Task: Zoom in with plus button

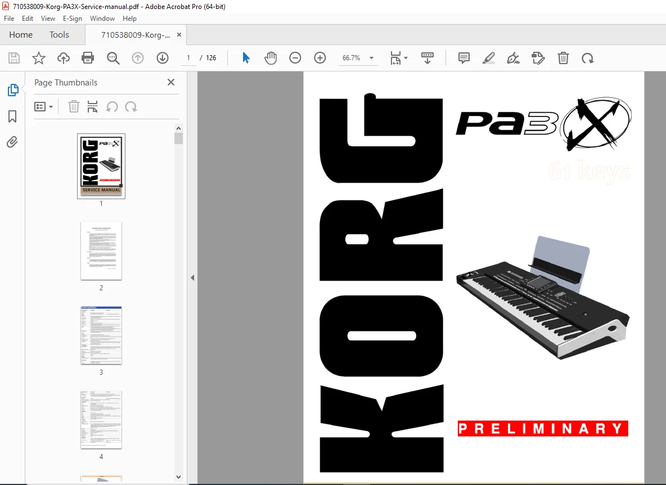Action: coord(320,58)
